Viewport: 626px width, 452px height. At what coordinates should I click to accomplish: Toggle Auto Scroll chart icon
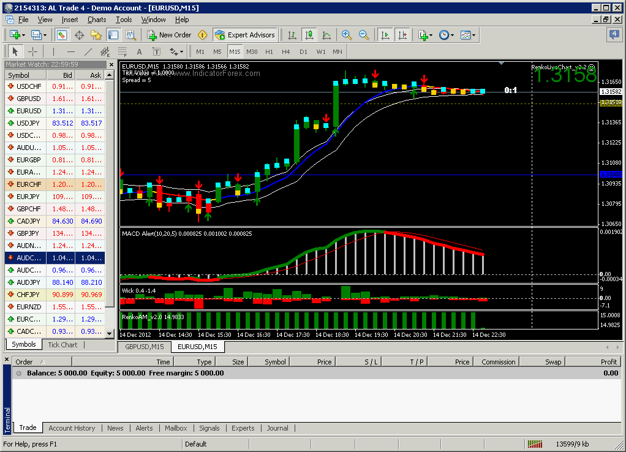[x=385, y=35]
